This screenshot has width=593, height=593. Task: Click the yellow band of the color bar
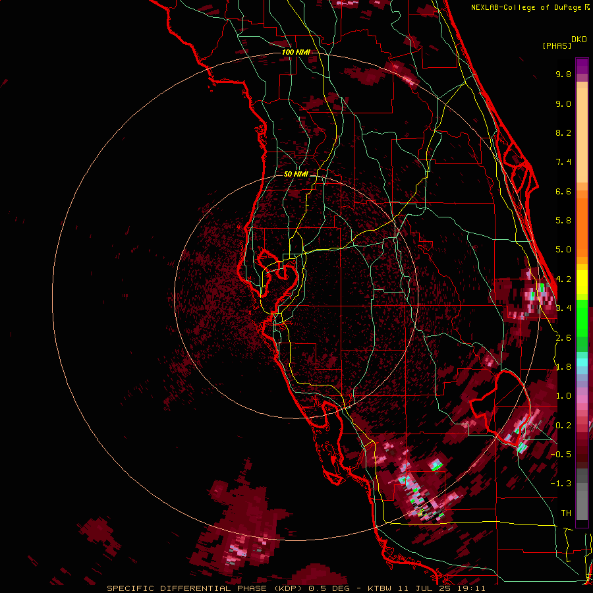pyautogui.click(x=582, y=282)
